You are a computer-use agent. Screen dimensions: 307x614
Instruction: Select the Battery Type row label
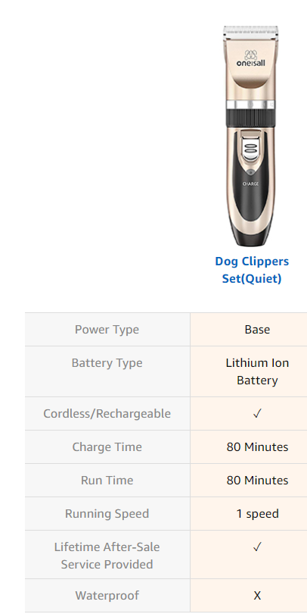[107, 362]
